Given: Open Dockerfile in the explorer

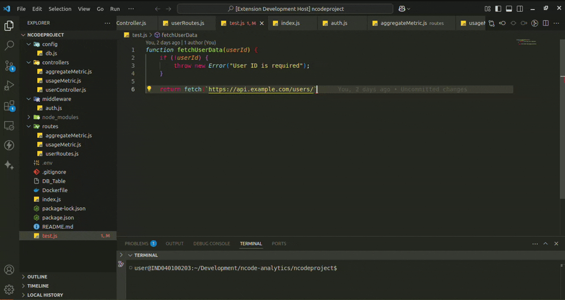Looking at the screenshot, I should click(x=55, y=190).
